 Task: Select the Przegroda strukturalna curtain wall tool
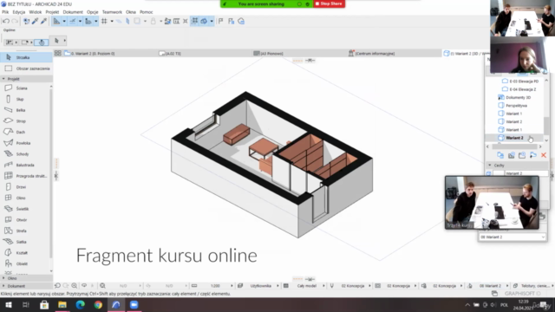pyautogui.click(x=25, y=176)
